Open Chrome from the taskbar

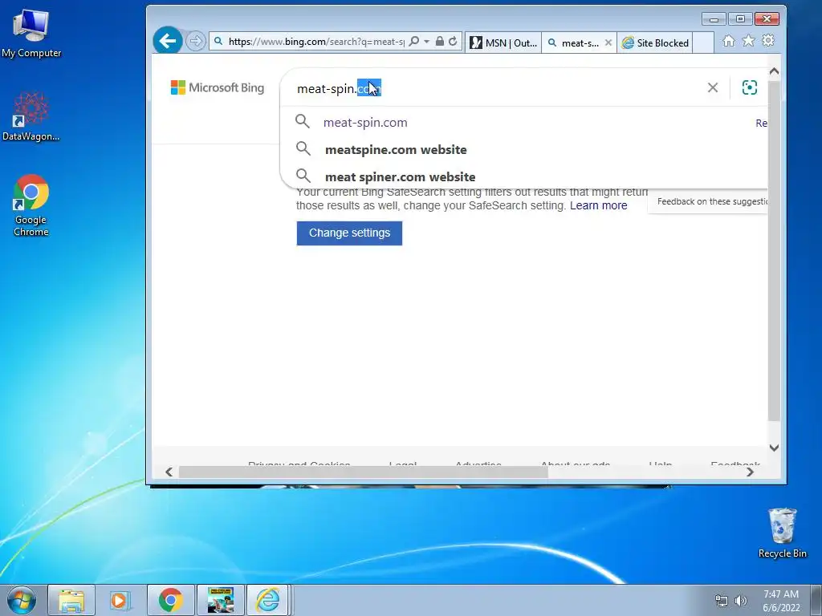[170, 600]
